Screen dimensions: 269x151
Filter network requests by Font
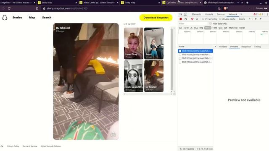[x=215, y=28]
